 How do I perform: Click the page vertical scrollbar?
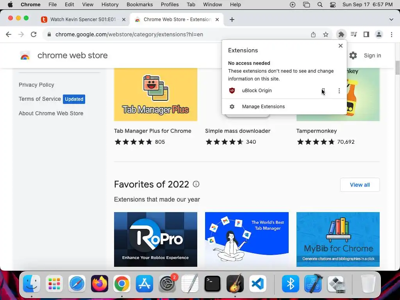point(397,68)
